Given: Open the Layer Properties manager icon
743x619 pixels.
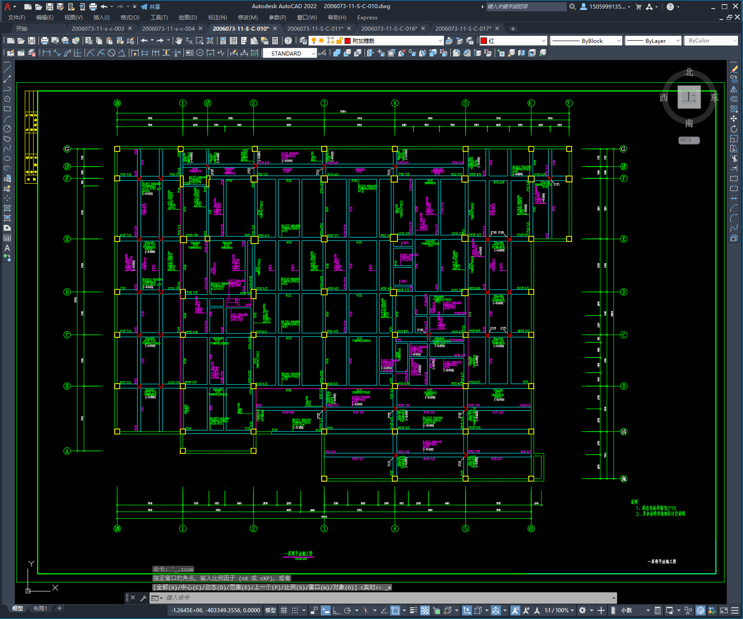Looking at the screenshot, I should coord(303,41).
